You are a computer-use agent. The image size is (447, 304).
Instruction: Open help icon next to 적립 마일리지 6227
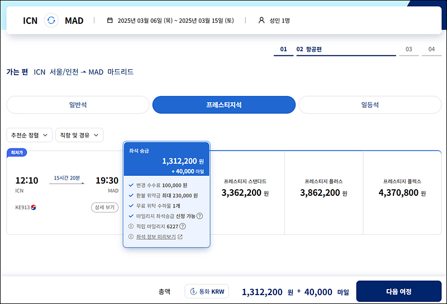coord(183,226)
